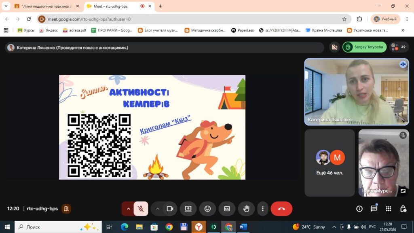Image resolution: width=414 pixels, height=233 pixels.
Task: Click the Криголам "Квіз" link on slide
Action: [x=165, y=125]
